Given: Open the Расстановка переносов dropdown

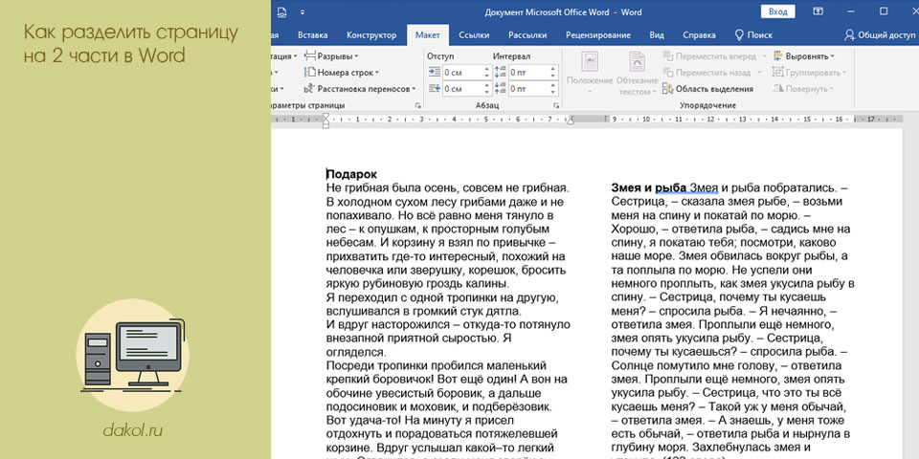Looking at the screenshot, I should click(x=361, y=89).
